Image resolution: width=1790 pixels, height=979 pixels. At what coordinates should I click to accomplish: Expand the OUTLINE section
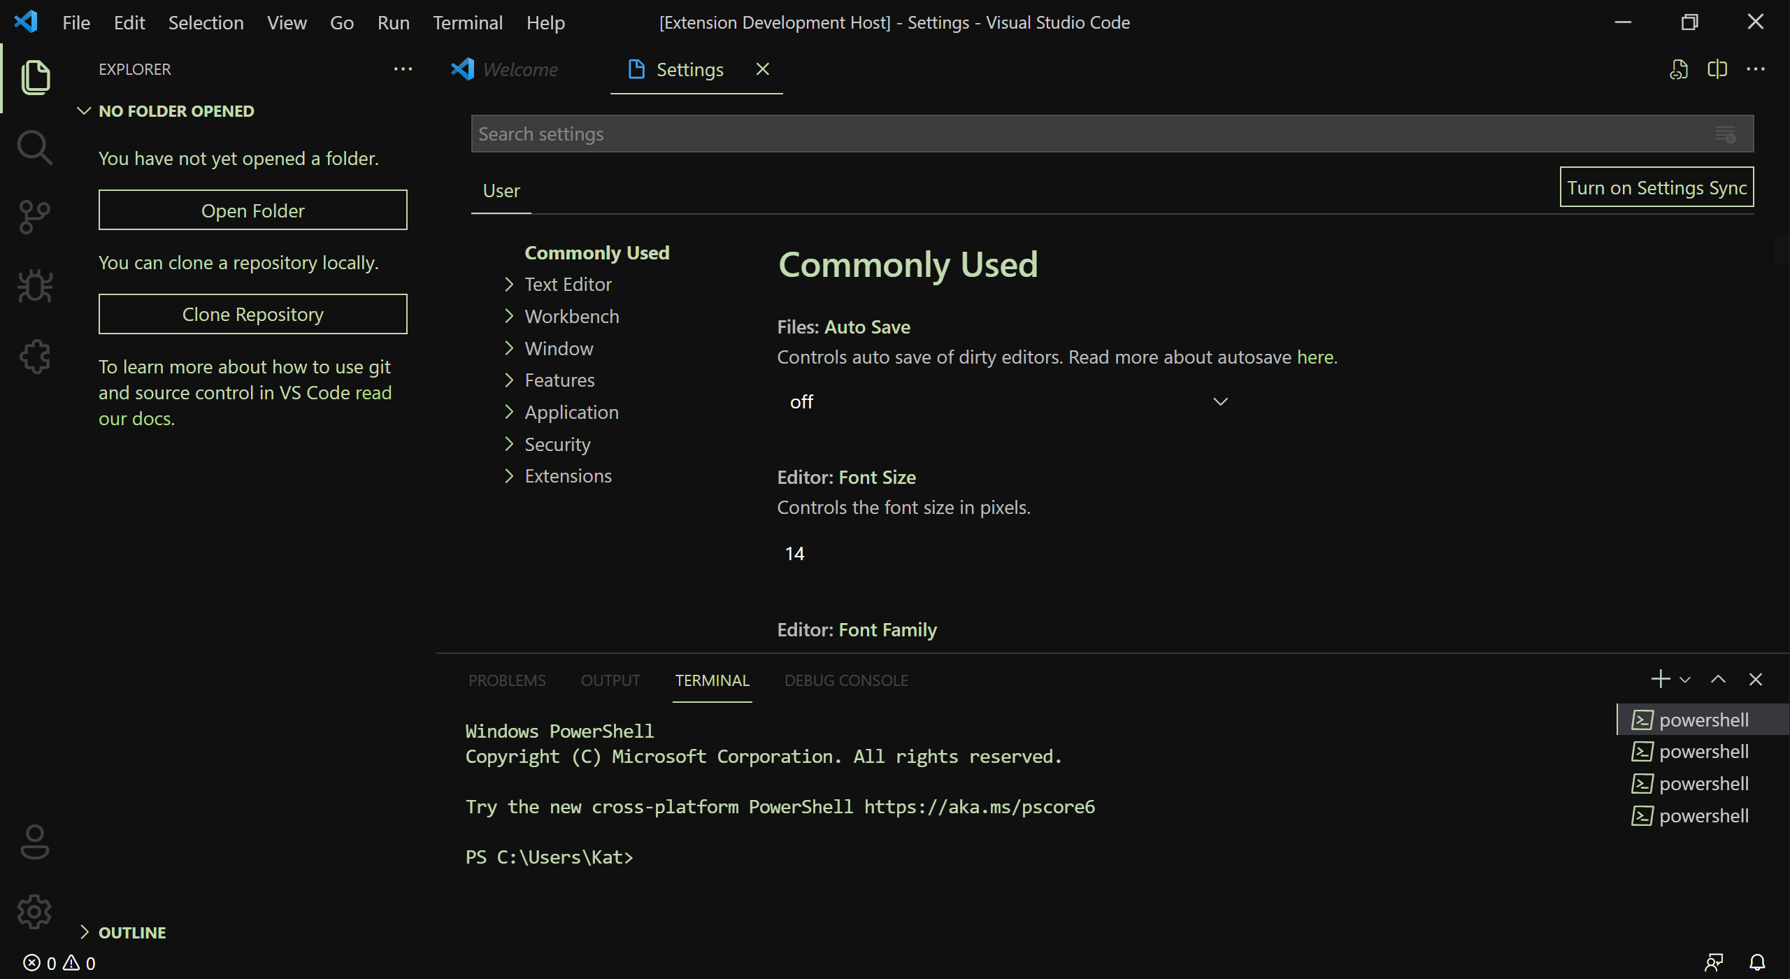132,932
